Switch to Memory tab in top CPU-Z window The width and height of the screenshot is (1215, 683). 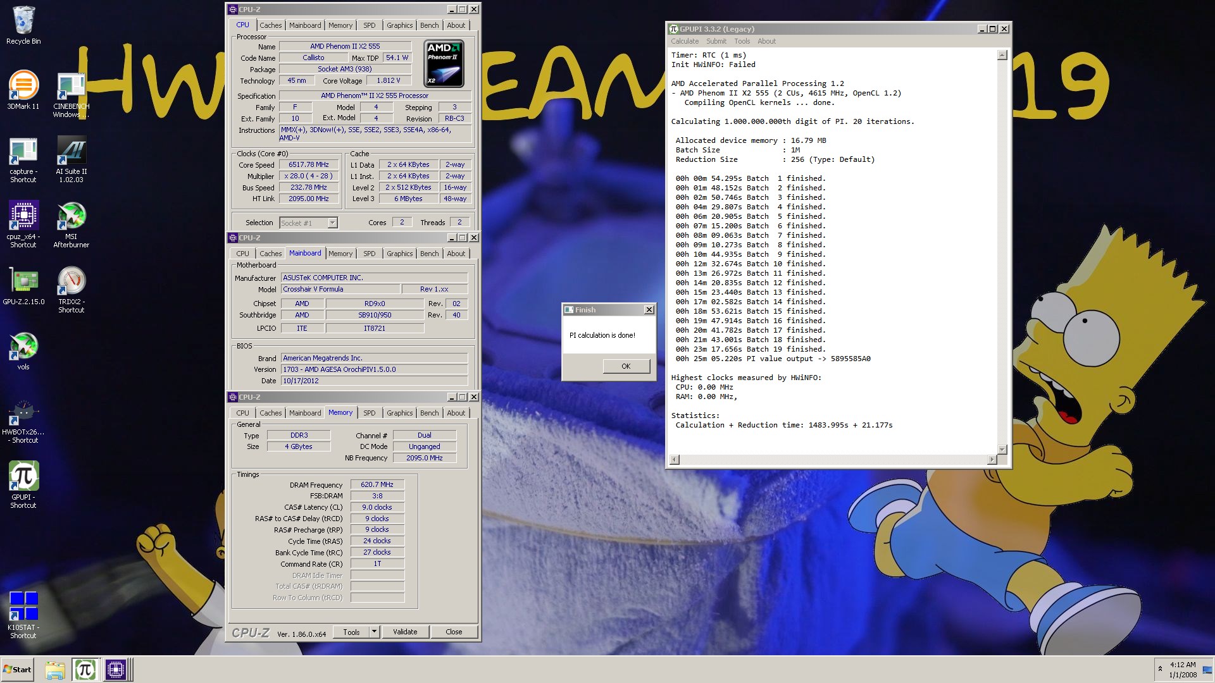coord(340,25)
